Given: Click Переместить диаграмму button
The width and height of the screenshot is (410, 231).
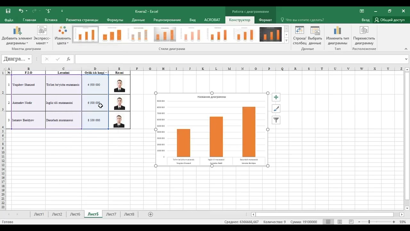Looking at the screenshot, I should (x=364, y=36).
